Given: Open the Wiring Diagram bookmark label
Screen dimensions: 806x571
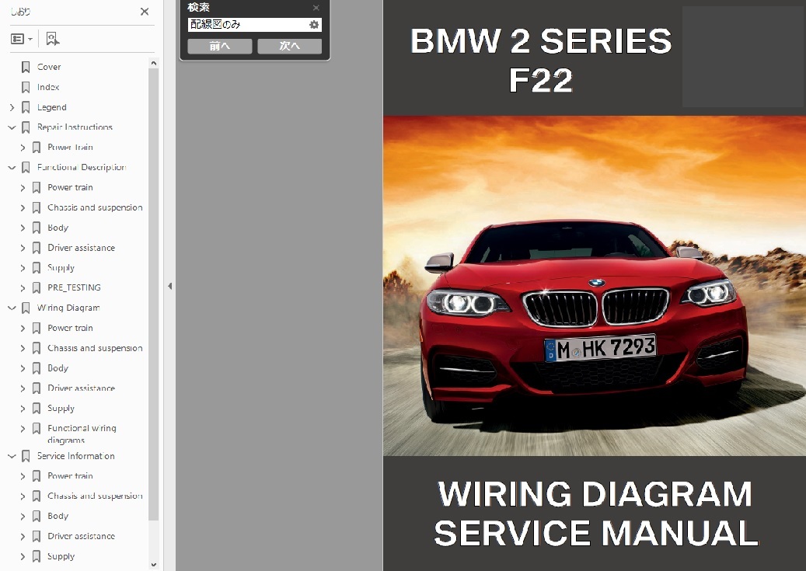Looking at the screenshot, I should [68, 308].
